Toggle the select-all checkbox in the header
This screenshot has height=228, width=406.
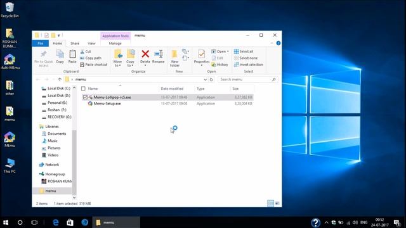[x=83, y=89]
